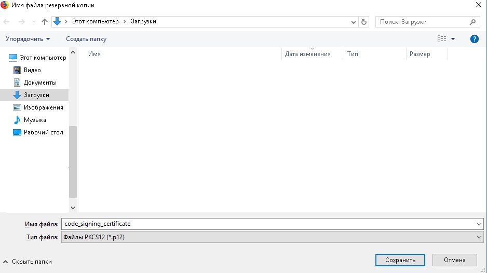Open the 'Музыка' folder in sidebar
Image resolution: width=487 pixels, height=273 pixels.
point(30,119)
